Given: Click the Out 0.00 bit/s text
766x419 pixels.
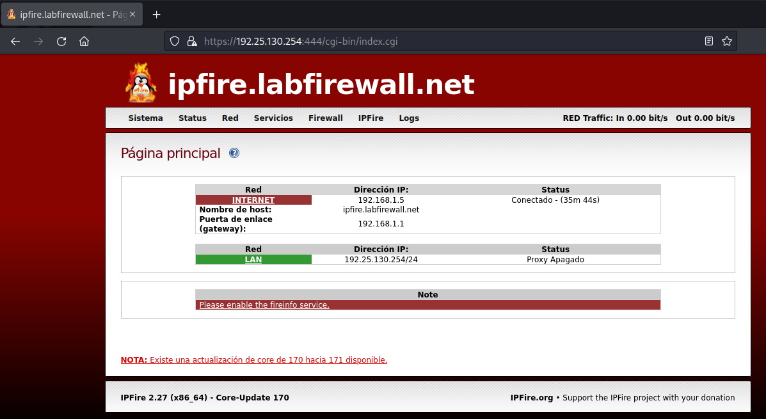Looking at the screenshot, I should pos(705,118).
